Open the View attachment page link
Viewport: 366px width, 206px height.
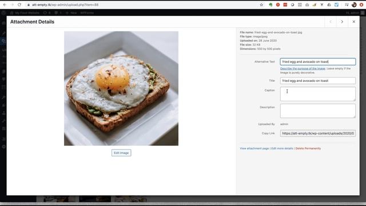point(254,148)
